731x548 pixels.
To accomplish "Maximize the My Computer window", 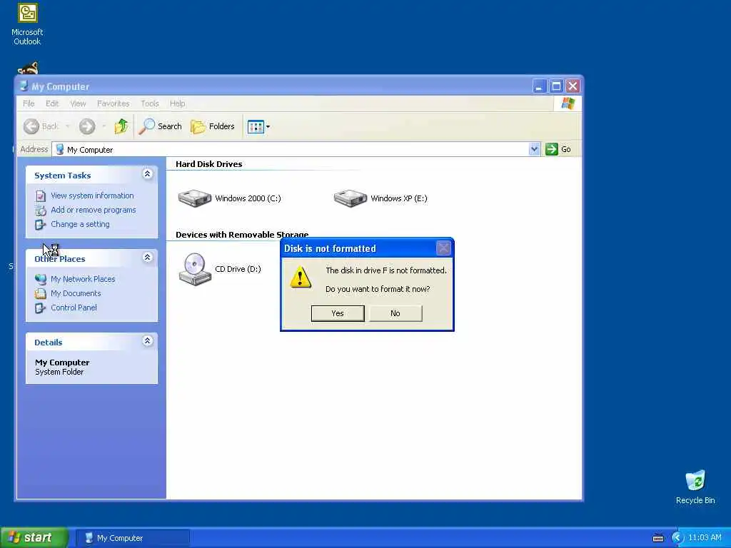I will point(556,86).
